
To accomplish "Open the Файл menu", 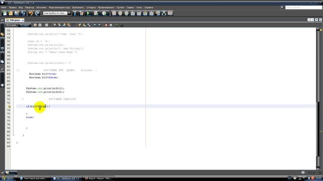I will click(x=4, y=8).
